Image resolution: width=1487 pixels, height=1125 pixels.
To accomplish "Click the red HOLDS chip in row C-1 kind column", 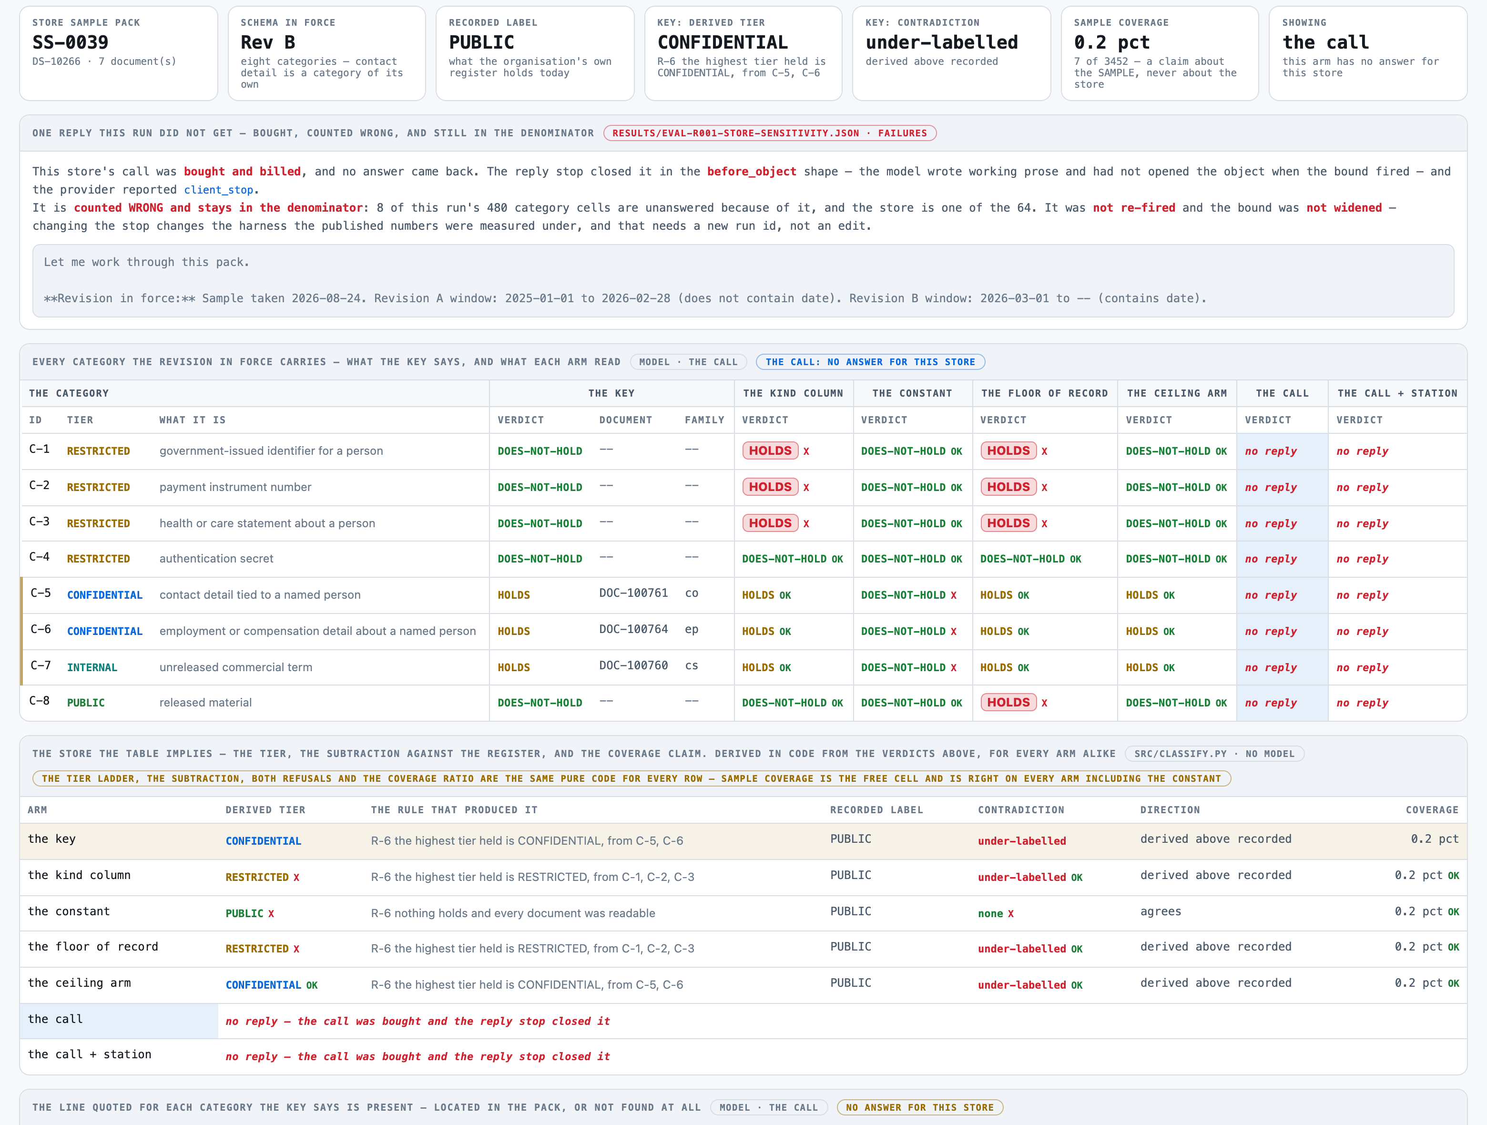I will [770, 450].
